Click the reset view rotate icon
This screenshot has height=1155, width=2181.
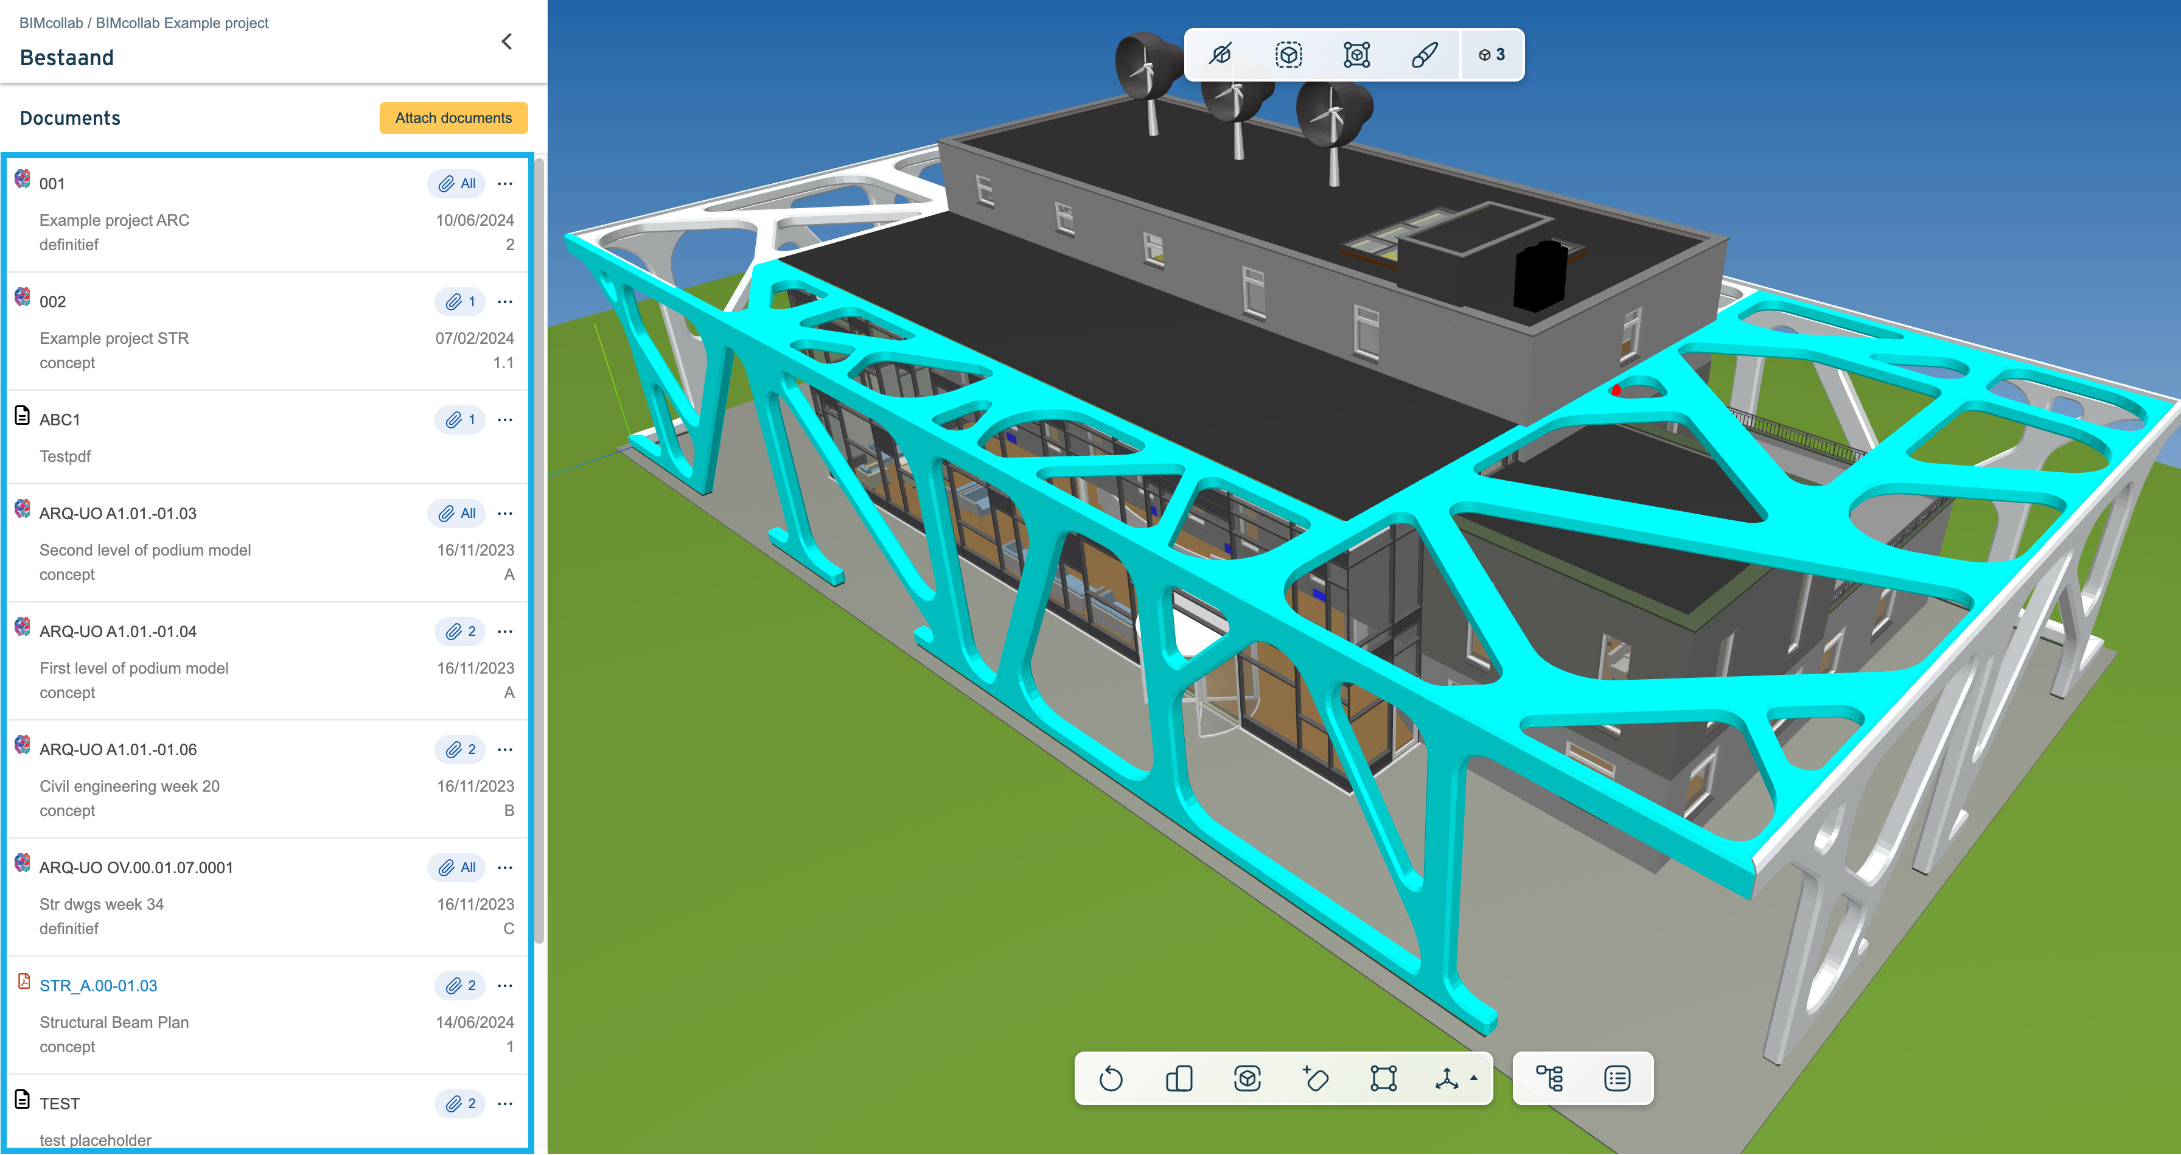(x=1111, y=1079)
